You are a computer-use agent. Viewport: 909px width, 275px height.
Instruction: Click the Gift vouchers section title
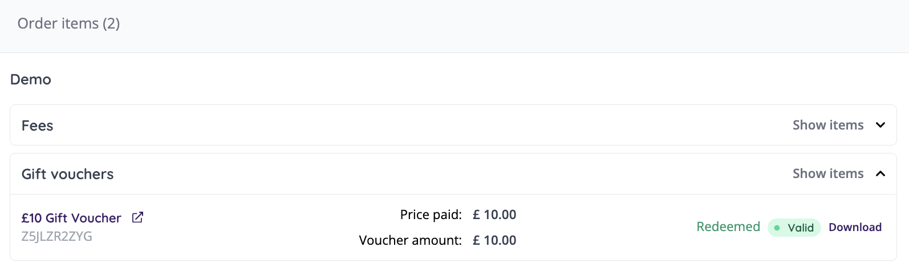pos(67,174)
